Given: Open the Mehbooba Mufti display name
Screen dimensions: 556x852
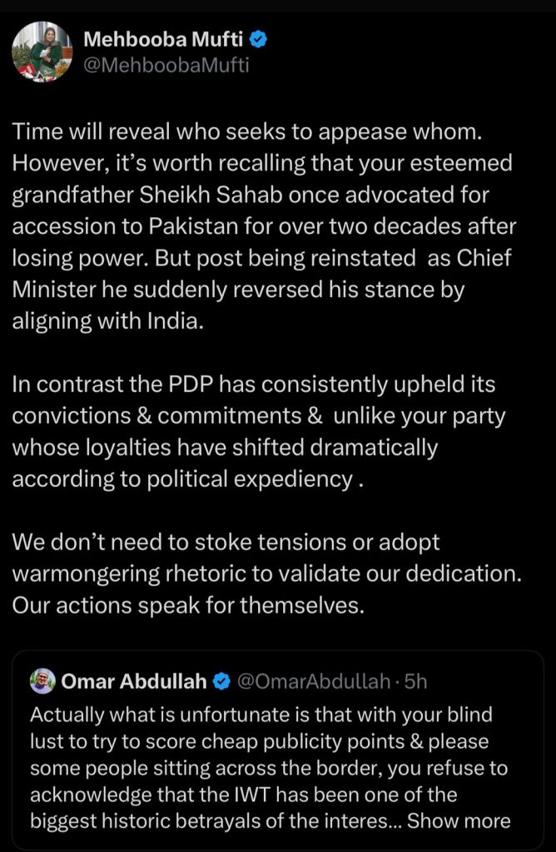Looking at the screenshot, I should click(164, 39).
